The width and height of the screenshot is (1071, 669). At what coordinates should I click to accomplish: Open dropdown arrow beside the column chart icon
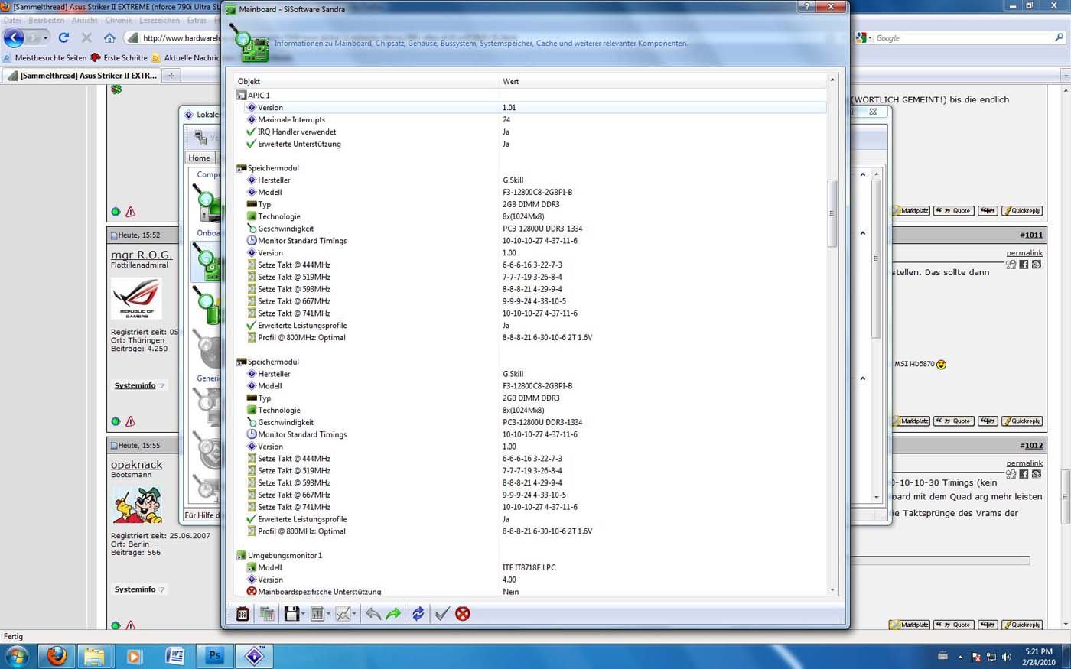click(329, 614)
